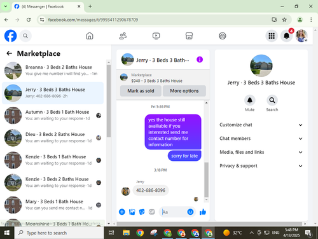Click the Mark as sold button
Viewport: 318px width, 239px height.
(141, 91)
